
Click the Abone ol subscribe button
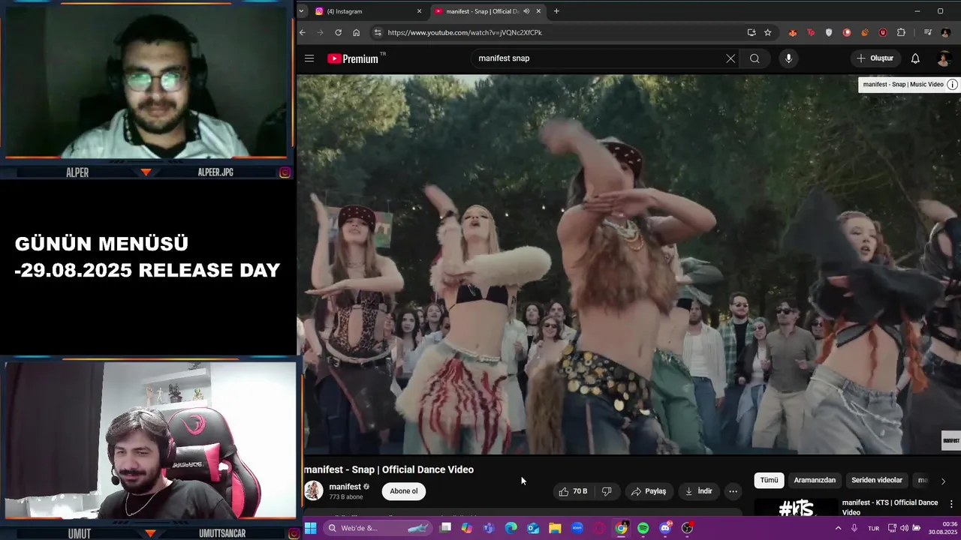(x=403, y=491)
